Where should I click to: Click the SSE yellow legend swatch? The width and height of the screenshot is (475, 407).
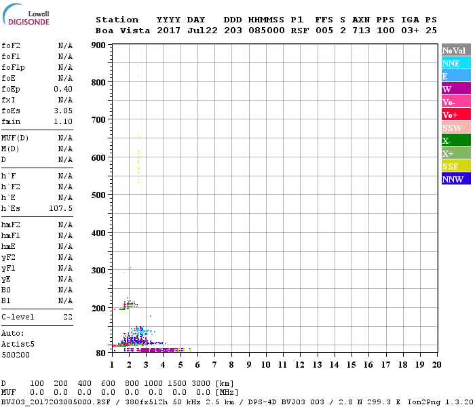click(x=455, y=166)
